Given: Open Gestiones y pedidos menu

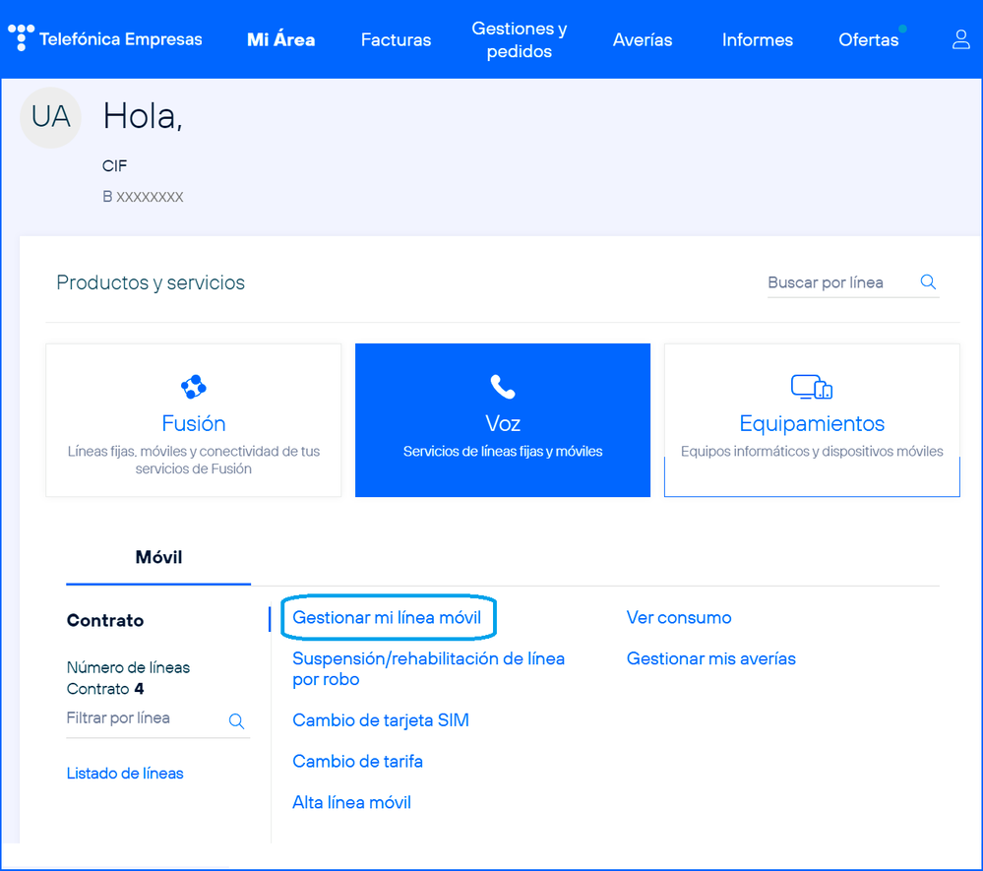Looking at the screenshot, I should click(519, 40).
